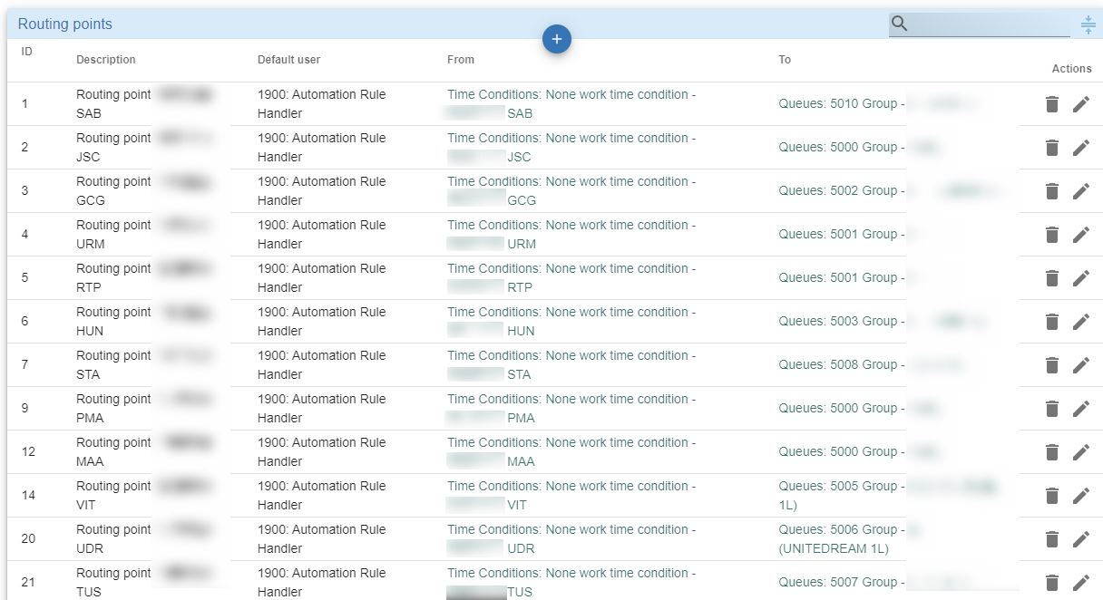The height and width of the screenshot is (600, 1103).
Task: Edit the UDR routing point
Action: click(x=1080, y=539)
